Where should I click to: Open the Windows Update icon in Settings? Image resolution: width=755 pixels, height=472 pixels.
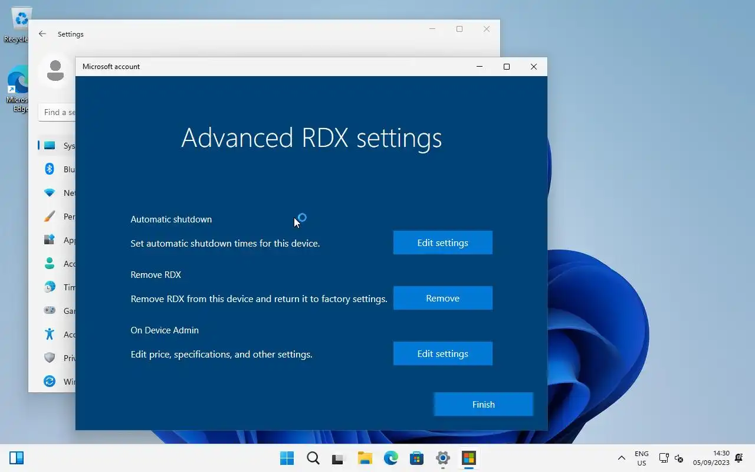50,382
